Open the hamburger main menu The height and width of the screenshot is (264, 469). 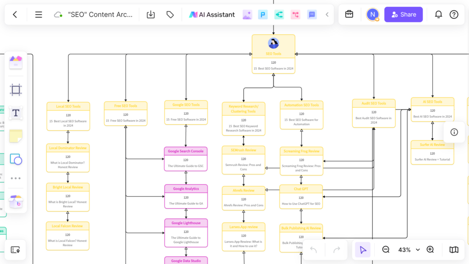pyautogui.click(x=38, y=15)
